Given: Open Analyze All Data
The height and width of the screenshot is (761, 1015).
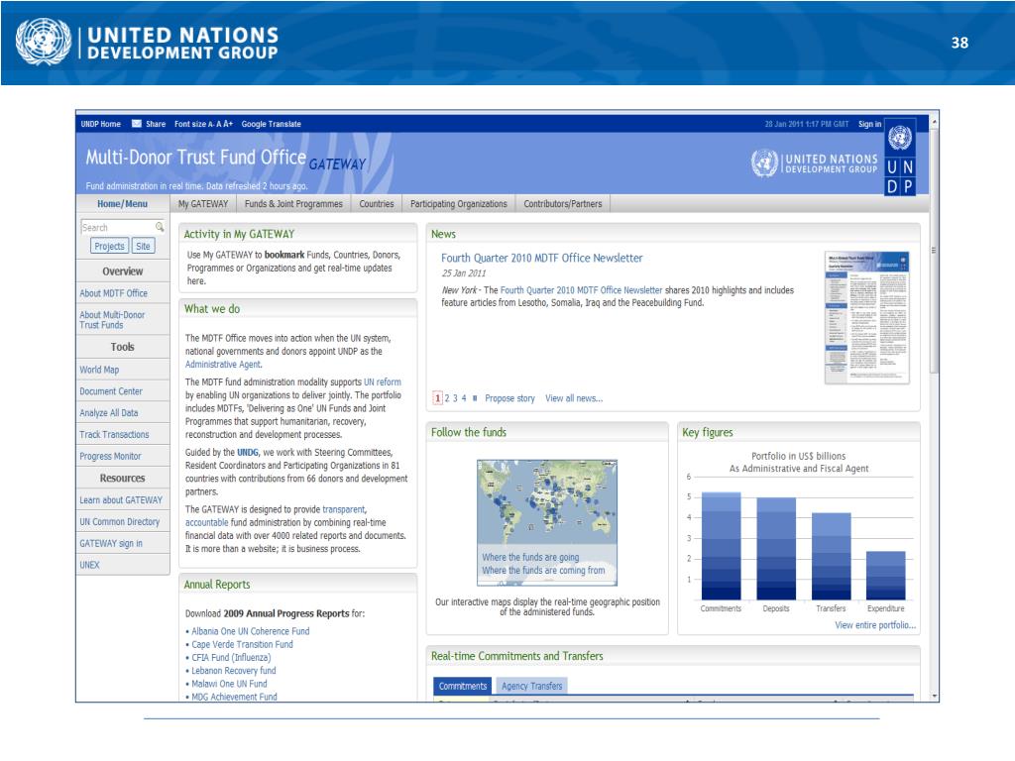Looking at the screenshot, I should click(109, 413).
